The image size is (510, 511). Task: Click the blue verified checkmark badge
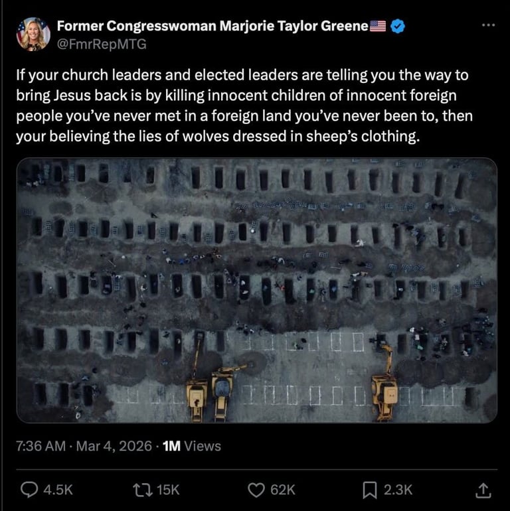coord(398,26)
